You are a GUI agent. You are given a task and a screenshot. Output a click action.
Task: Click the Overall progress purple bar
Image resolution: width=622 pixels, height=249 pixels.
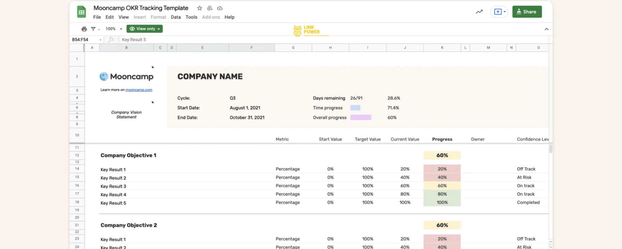coord(361,117)
